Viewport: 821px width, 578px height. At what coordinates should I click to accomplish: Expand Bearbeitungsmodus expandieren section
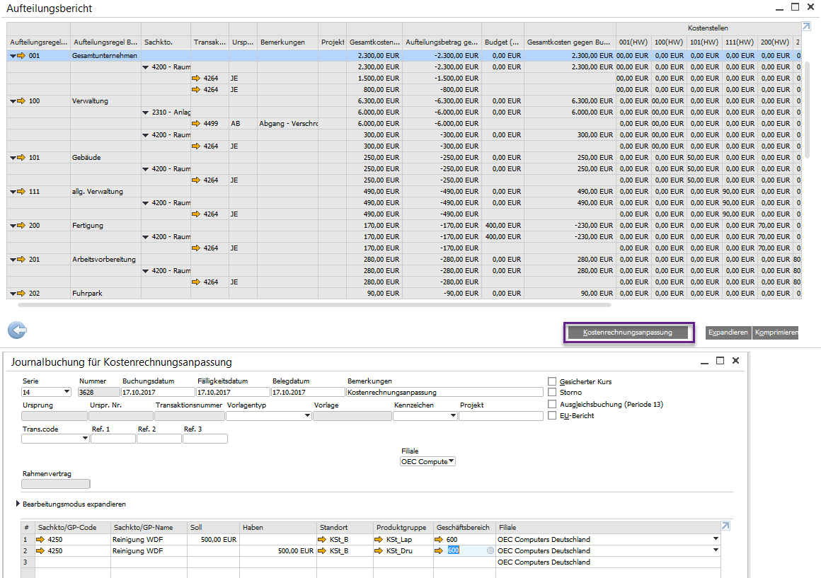tap(18, 504)
